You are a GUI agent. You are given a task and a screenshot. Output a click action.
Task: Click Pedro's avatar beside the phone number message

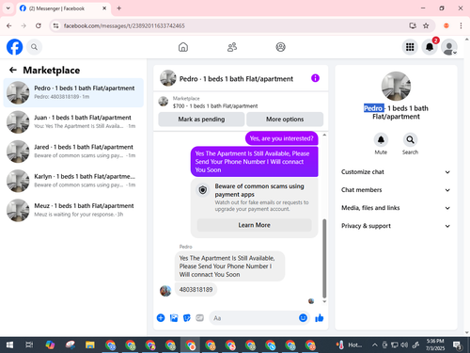point(165,291)
